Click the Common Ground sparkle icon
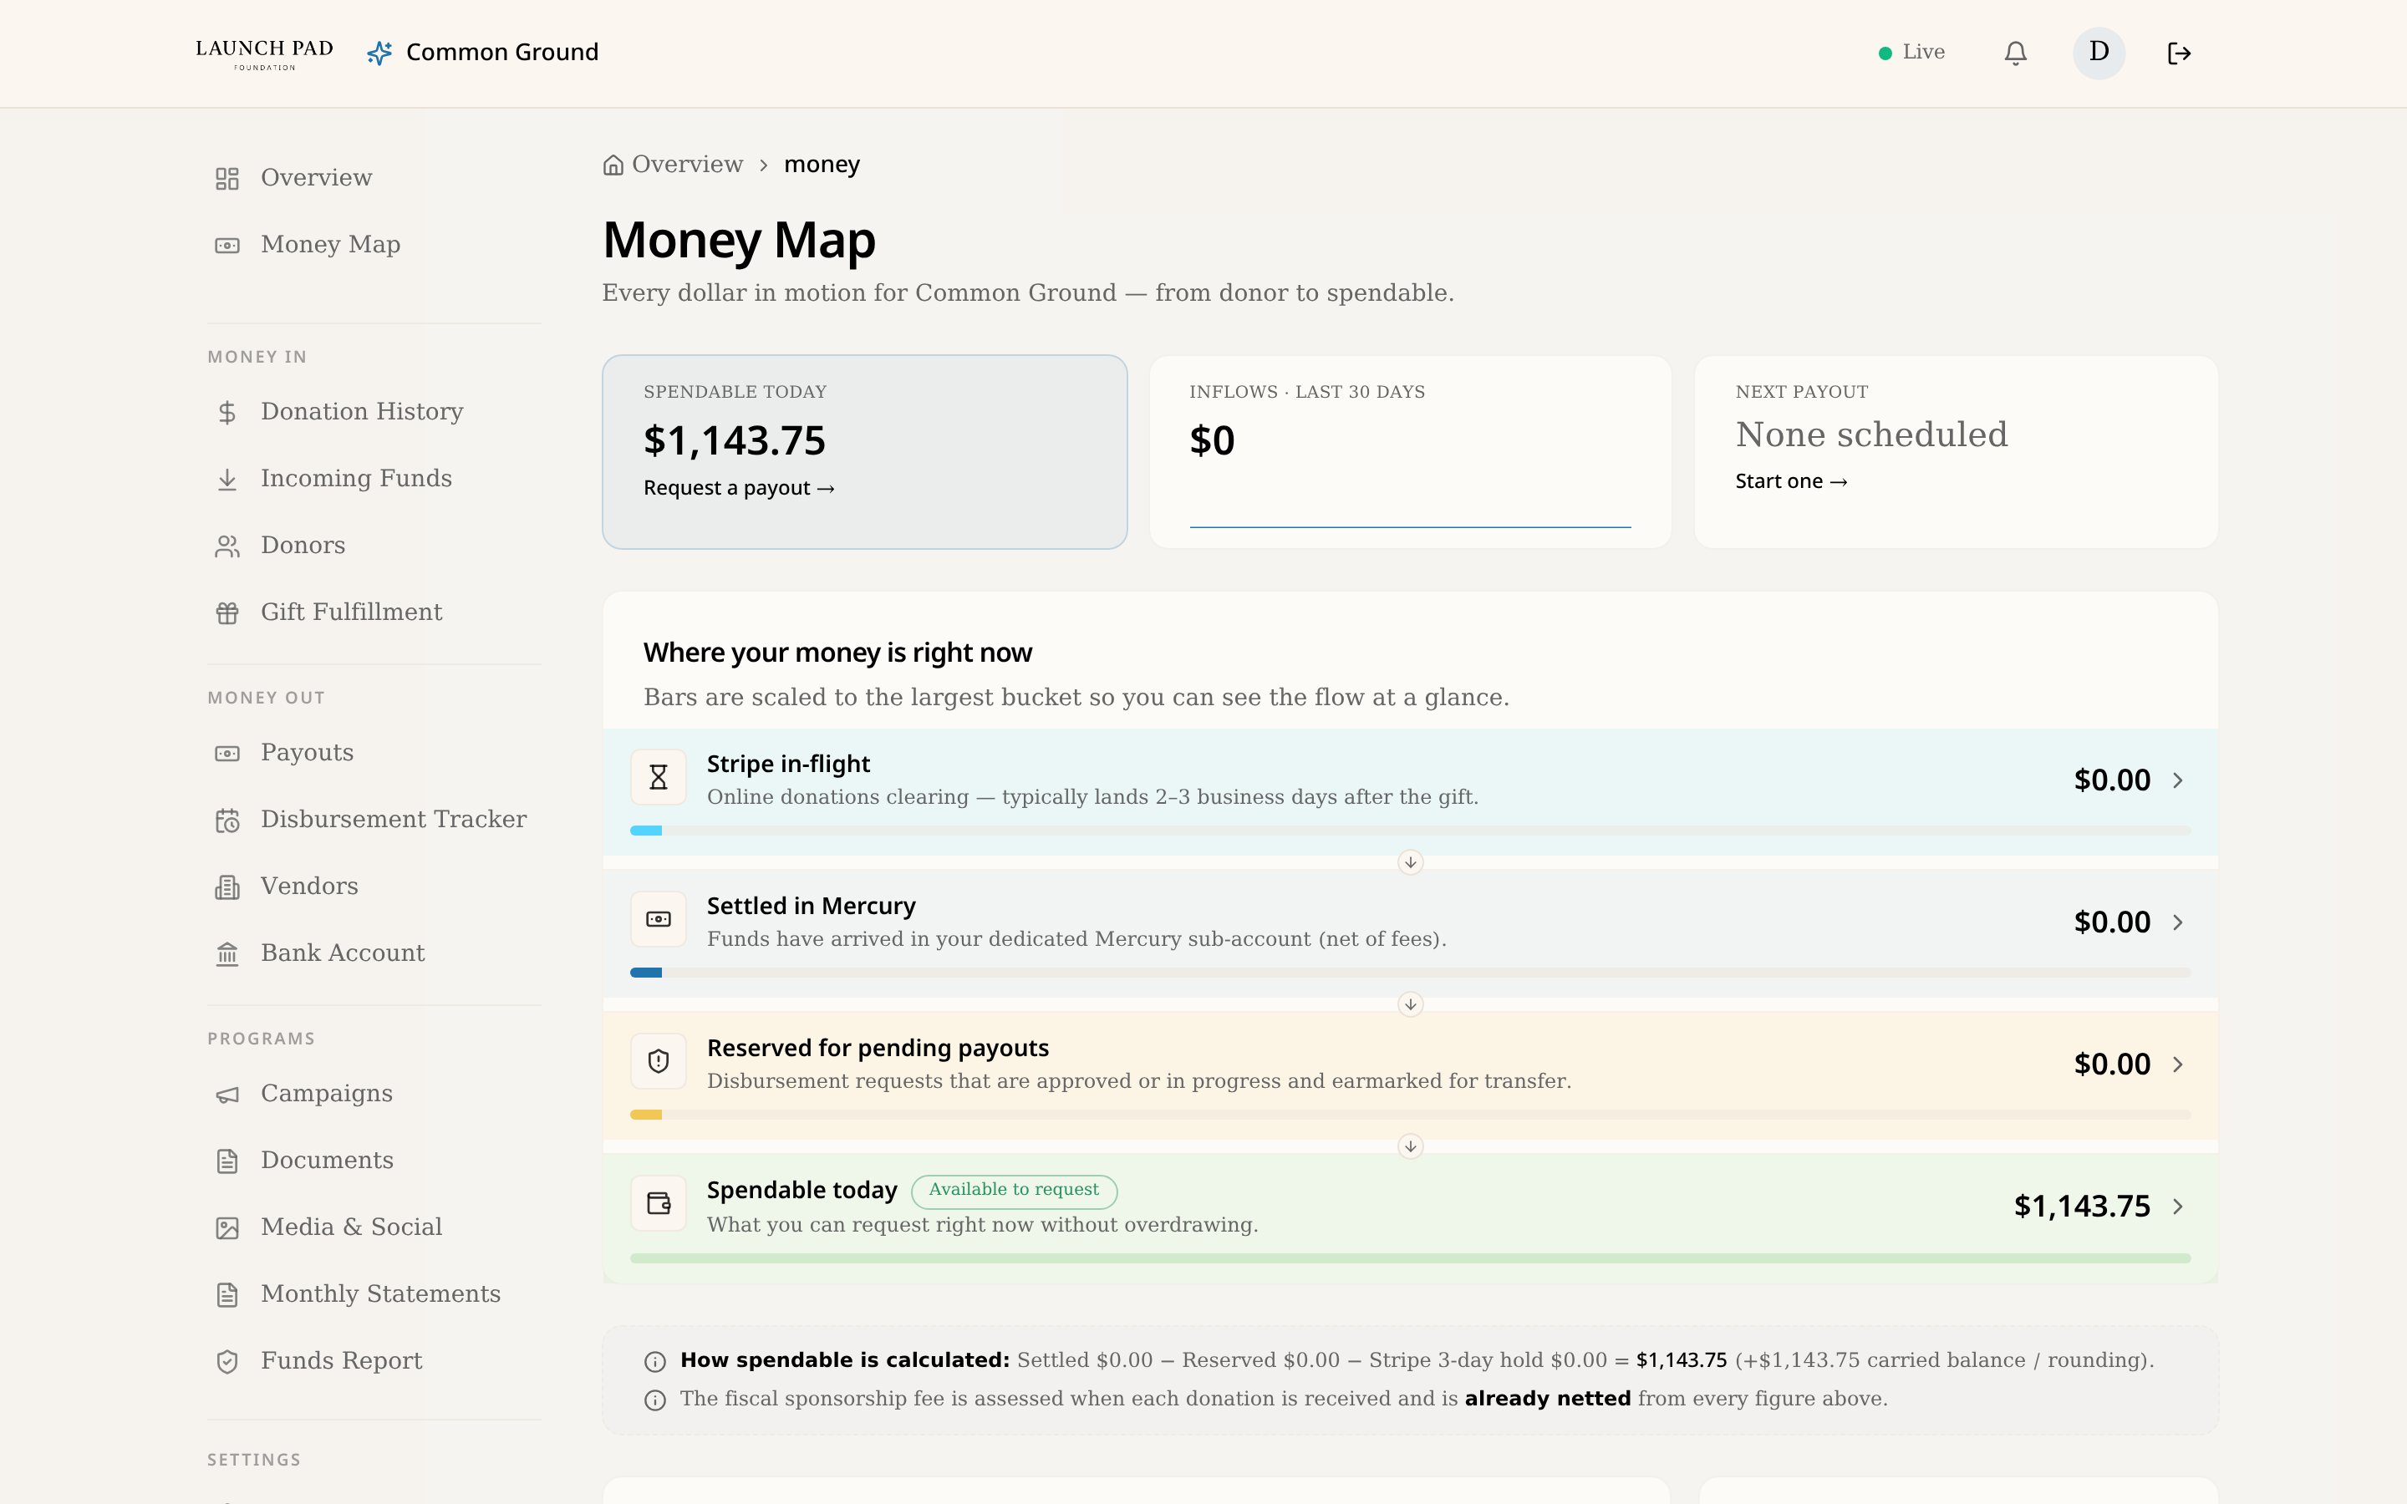The image size is (2407, 1504). (379, 53)
